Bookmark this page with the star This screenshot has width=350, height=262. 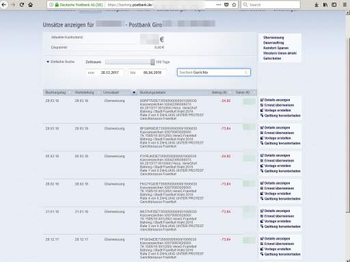coord(234,5)
